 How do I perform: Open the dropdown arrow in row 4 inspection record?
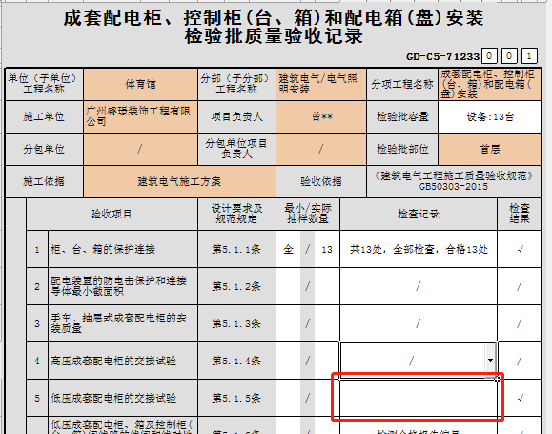click(x=490, y=360)
